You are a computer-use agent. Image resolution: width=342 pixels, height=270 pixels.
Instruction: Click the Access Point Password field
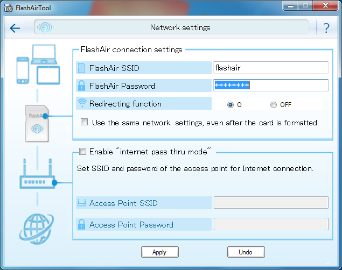[x=270, y=224]
